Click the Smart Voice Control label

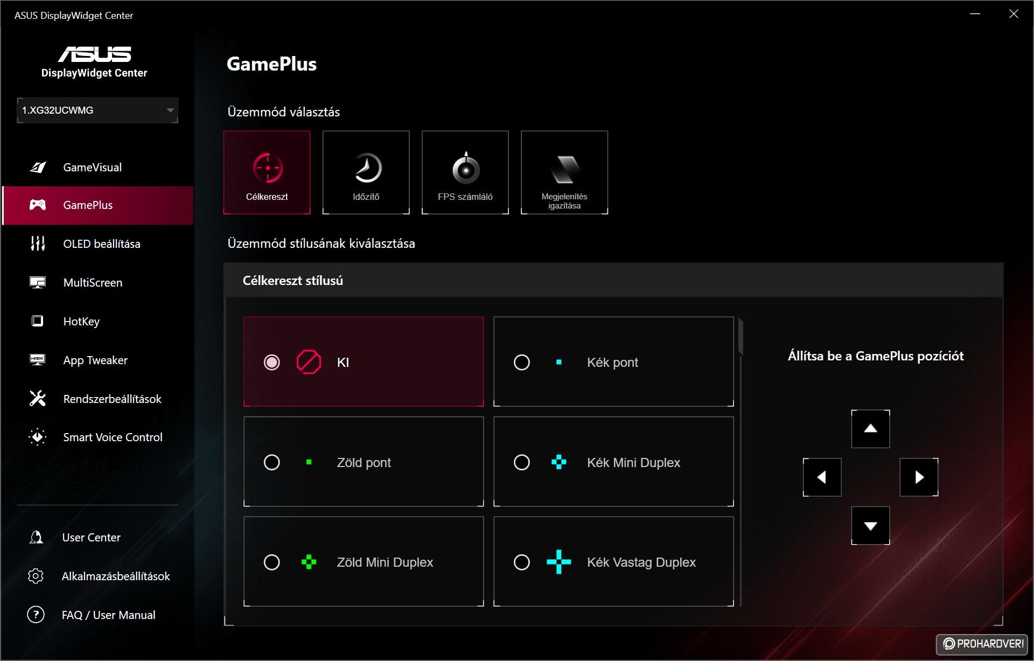point(113,437)
